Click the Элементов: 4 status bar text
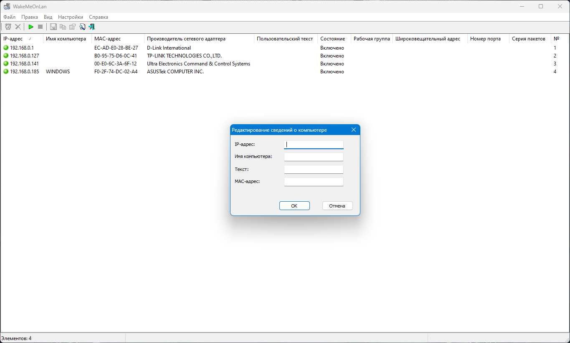Image resolution: width=570 pixels, height=343 pixels. (x=16, y=338)
